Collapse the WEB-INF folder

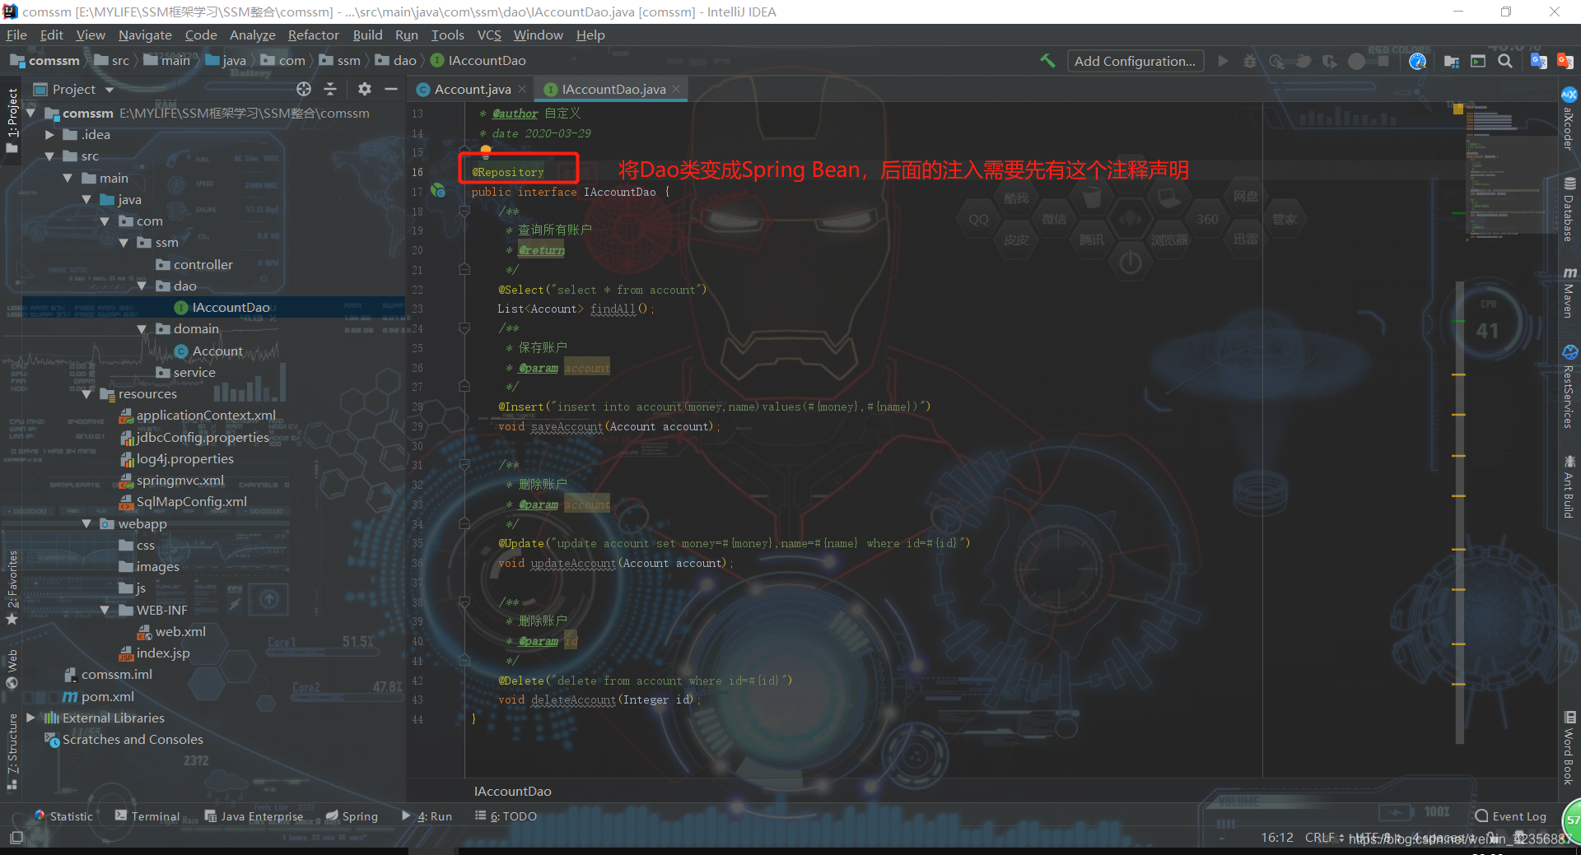[105, 610]
